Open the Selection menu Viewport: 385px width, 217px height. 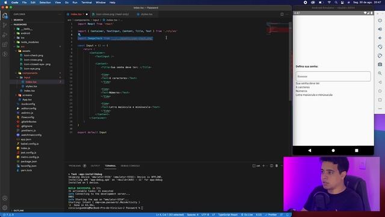(45, 2)
